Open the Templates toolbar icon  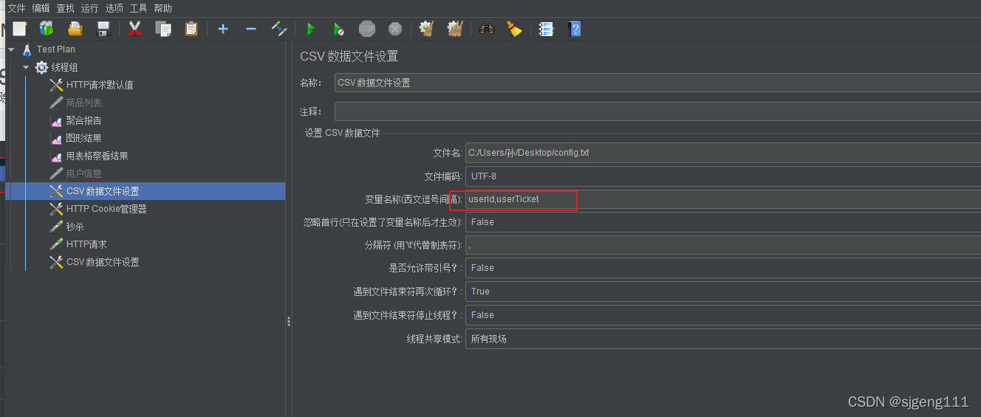pyautogui.click(x=47, y=29)
